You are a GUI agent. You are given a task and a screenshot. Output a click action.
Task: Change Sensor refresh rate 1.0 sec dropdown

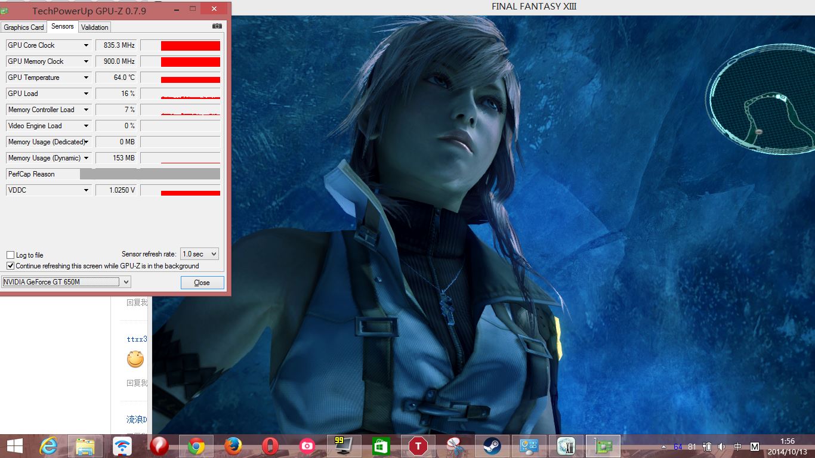199,254
